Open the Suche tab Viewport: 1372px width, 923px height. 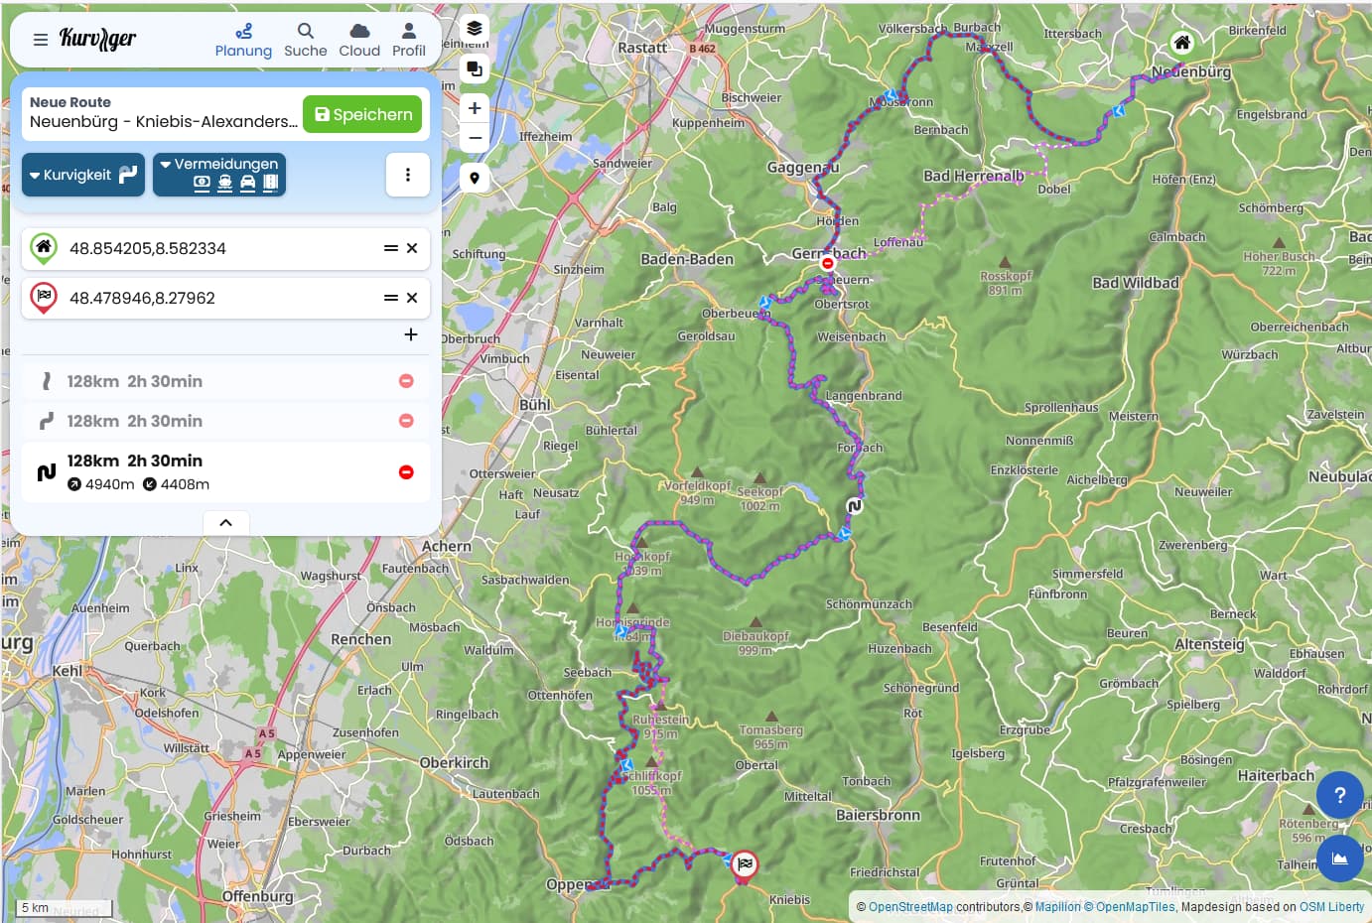(x=306, y=41)
